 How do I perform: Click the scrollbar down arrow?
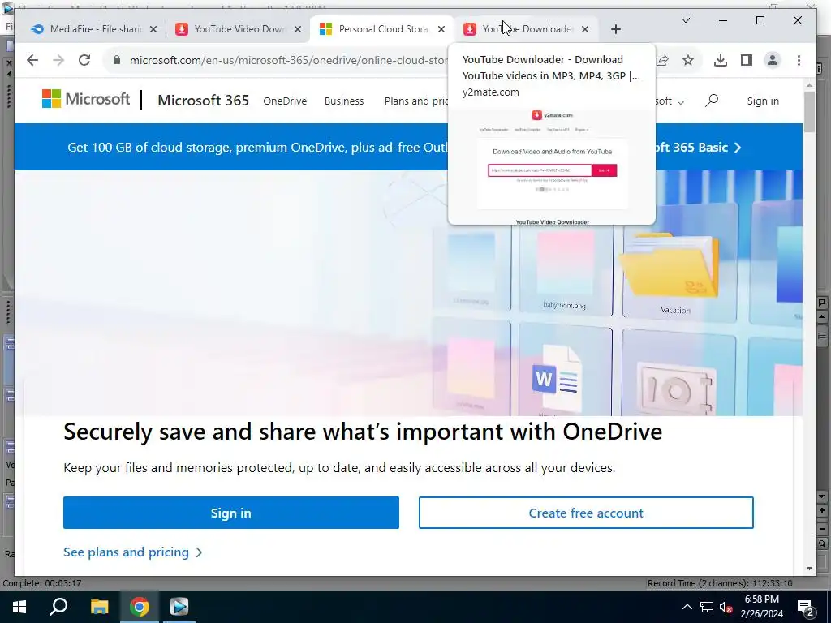809,569
